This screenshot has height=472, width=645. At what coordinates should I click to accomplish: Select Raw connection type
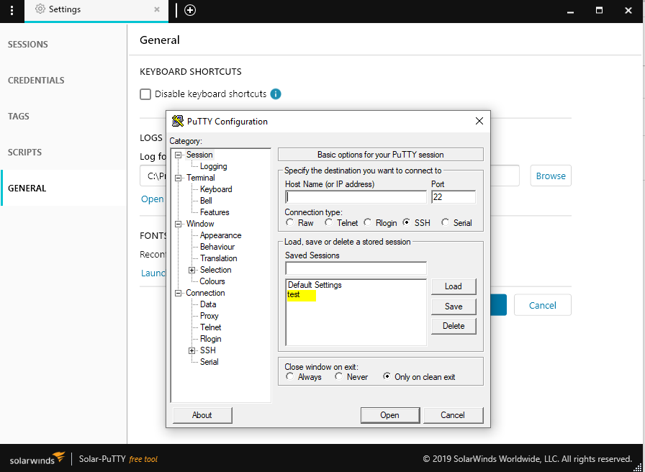[x=290, y=222]
